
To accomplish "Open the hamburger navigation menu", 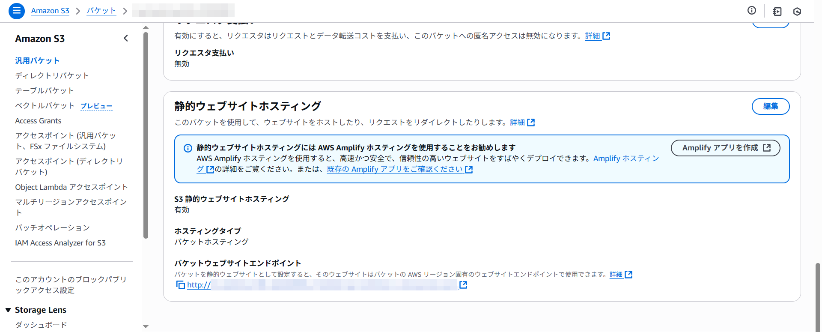I will click(x=16, y=11).
